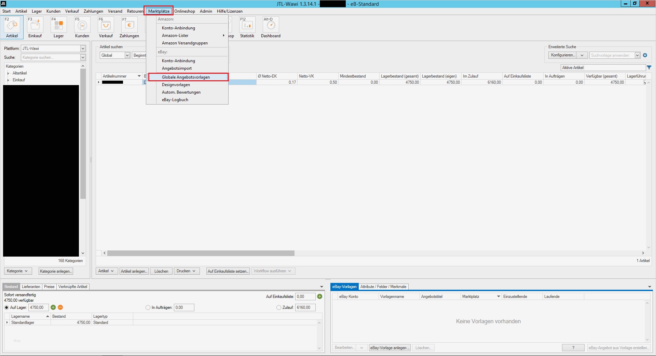The height and width of the screenshot is (356, 656).
Task: Open the Kunden toolbar icon (F5)
Action: [82, 27]
